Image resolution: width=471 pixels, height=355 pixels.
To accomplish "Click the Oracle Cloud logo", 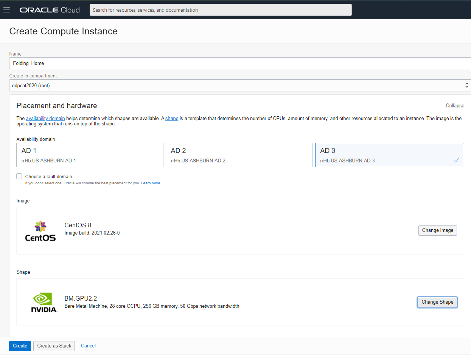I will [49, 10].
